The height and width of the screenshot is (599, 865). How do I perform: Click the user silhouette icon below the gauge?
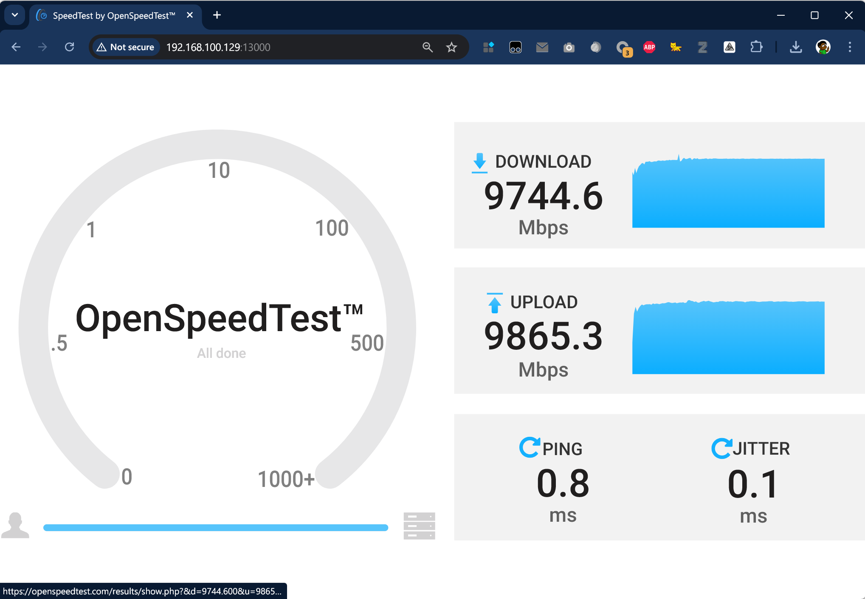click(x=15, y=525)
